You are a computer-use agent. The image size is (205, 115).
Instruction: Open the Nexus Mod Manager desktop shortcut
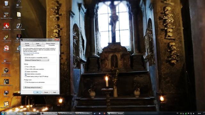(6, 105)
